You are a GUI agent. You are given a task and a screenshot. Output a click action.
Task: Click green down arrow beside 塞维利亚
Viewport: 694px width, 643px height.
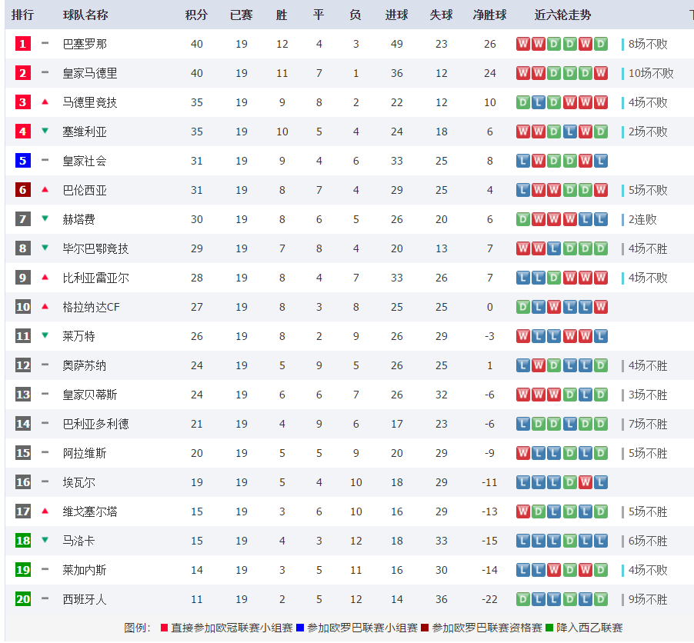45,132
